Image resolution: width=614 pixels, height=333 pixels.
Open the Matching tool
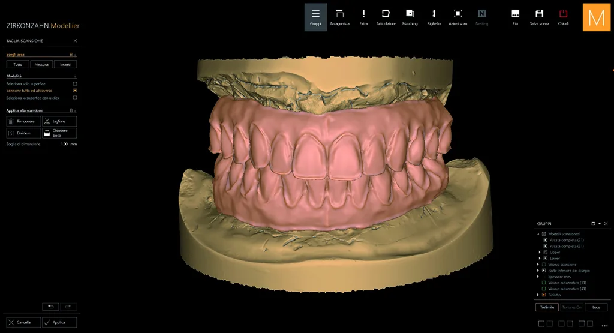tap(410, 17)
